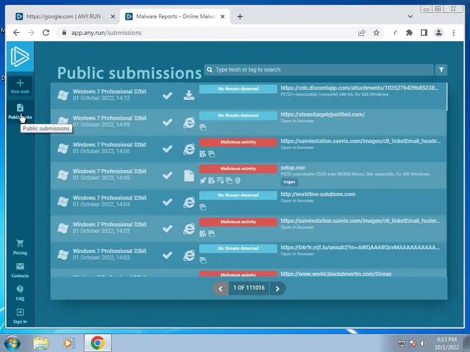This screenshot has width=470, height=352.
Task: Click the address bar showing app.any.run/submissions
Action: click(x=207, y=33)
